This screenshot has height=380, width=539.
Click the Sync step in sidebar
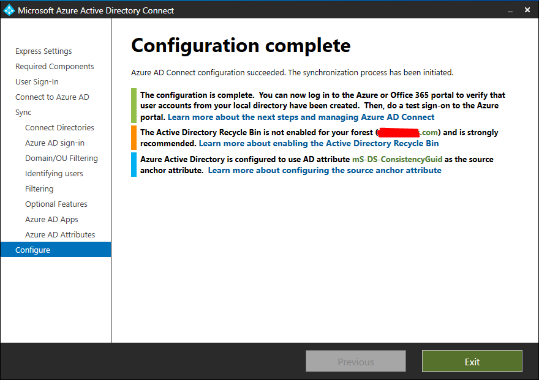click(x=23, y=113)
